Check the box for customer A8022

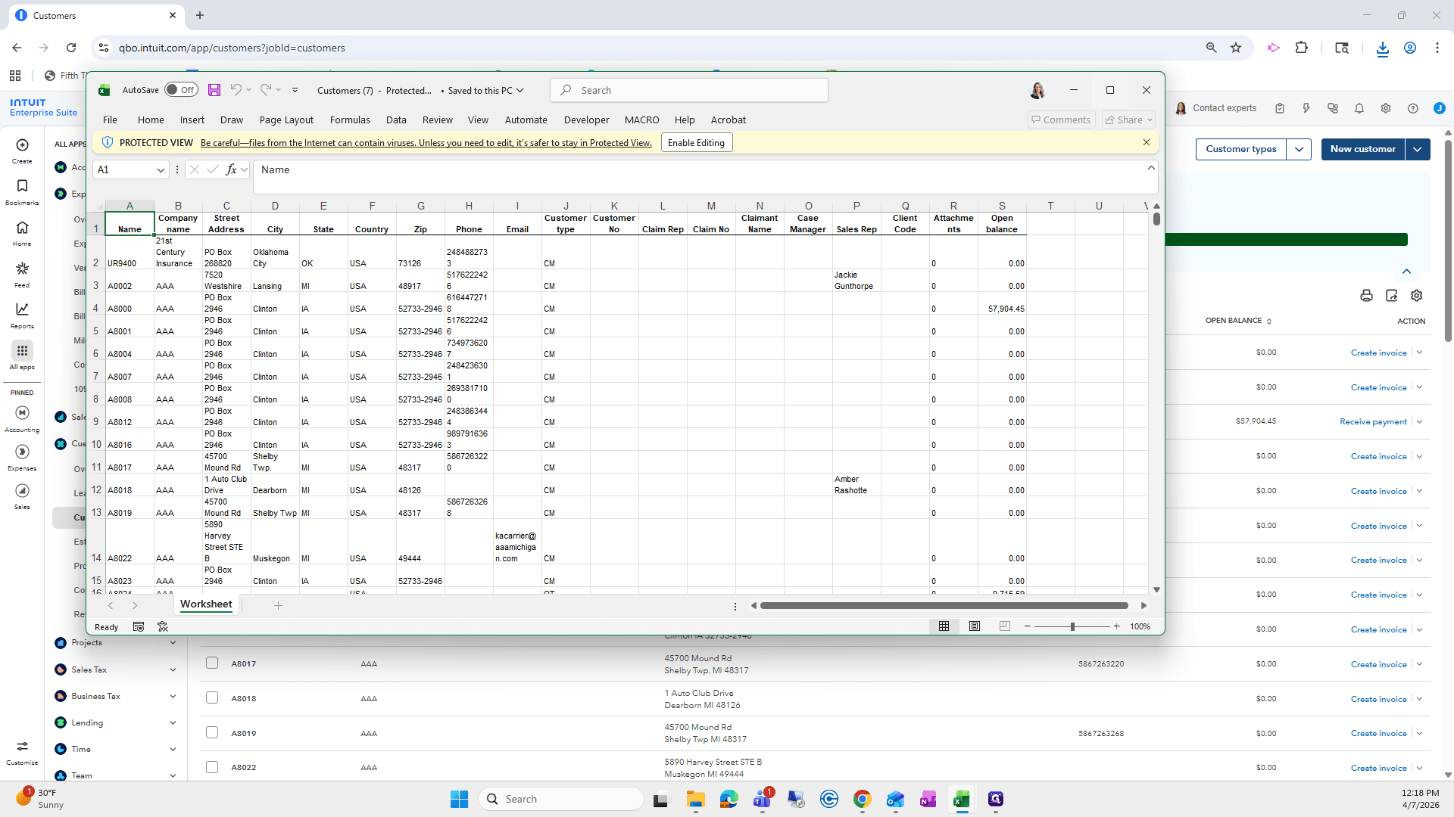tap(212, 767)
